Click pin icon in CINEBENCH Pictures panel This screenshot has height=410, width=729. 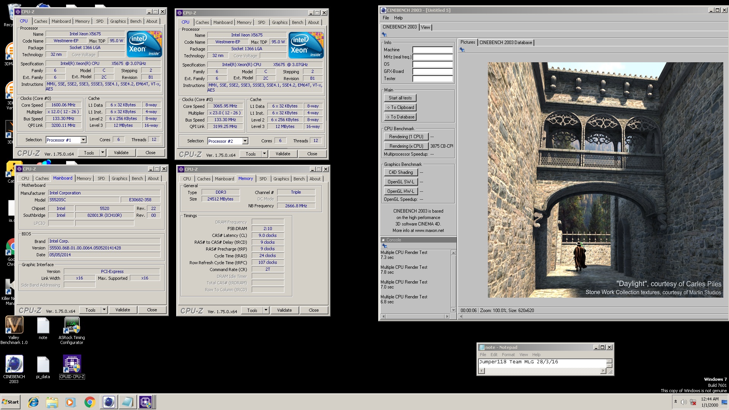(462, 50)
